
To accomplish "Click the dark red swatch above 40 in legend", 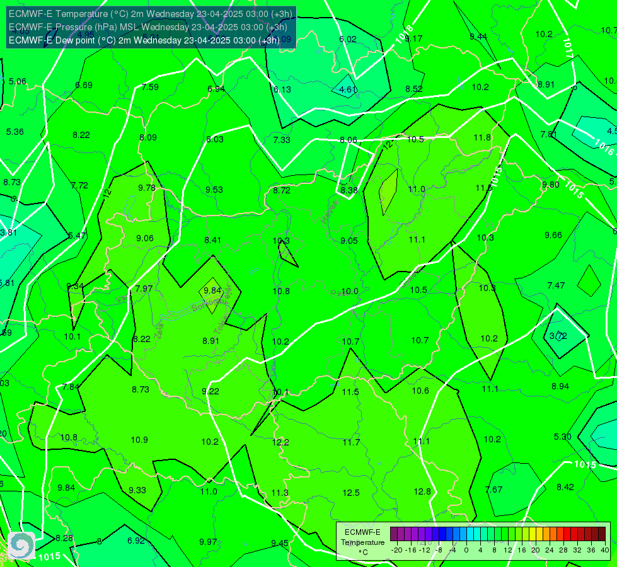I will point(602,534).
